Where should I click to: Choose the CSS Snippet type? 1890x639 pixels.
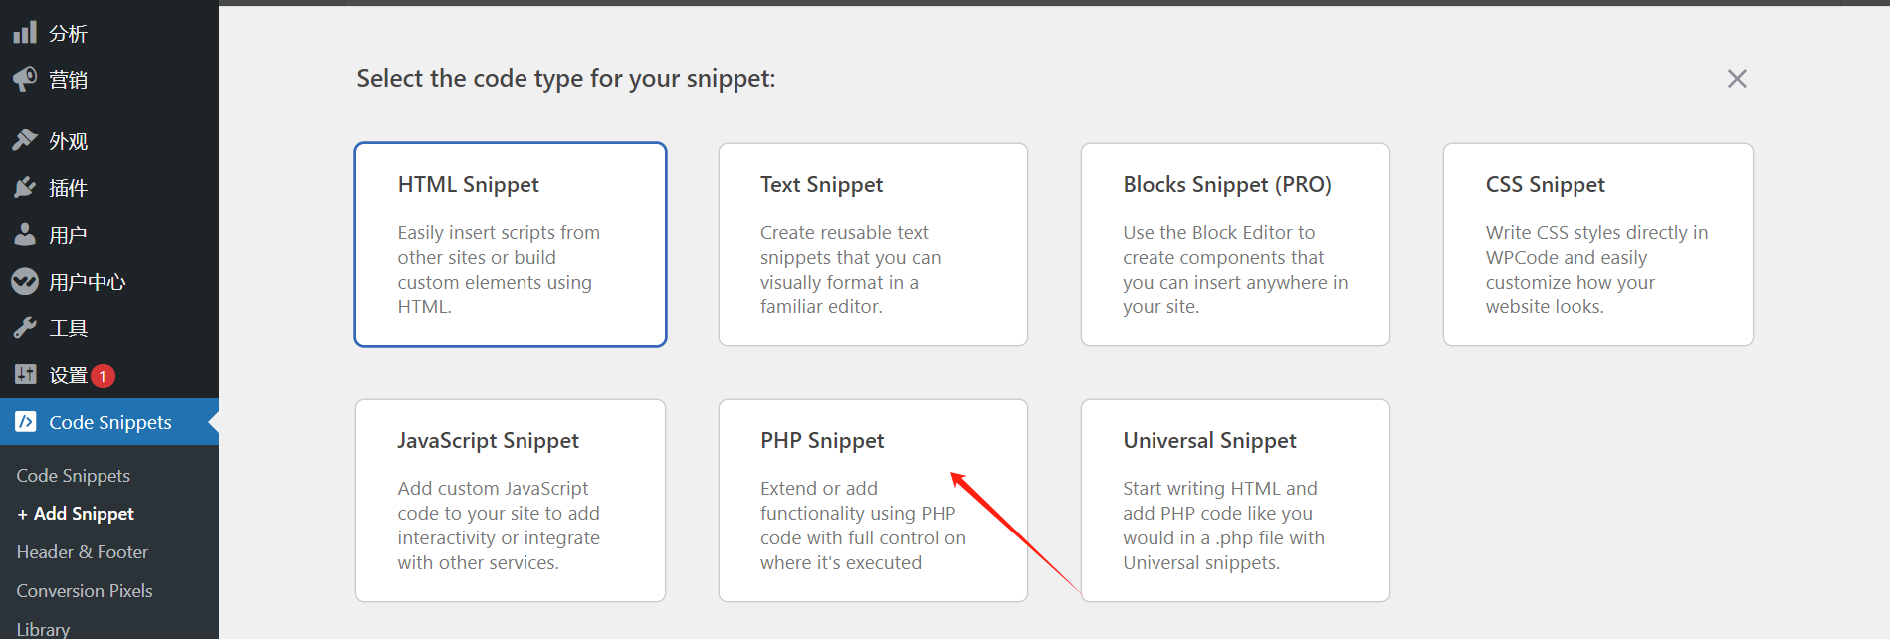1597,244
